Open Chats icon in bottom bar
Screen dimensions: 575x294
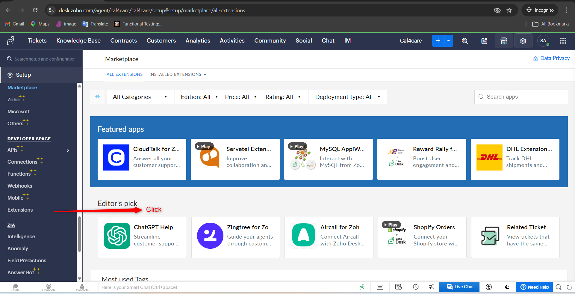pyautogui.click(x=16, y=287)
